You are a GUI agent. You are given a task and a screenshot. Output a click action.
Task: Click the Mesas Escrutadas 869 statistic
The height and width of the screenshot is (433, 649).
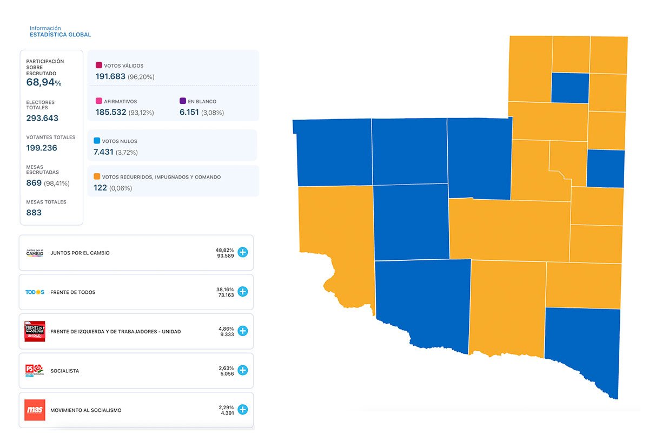pos(34,183)
